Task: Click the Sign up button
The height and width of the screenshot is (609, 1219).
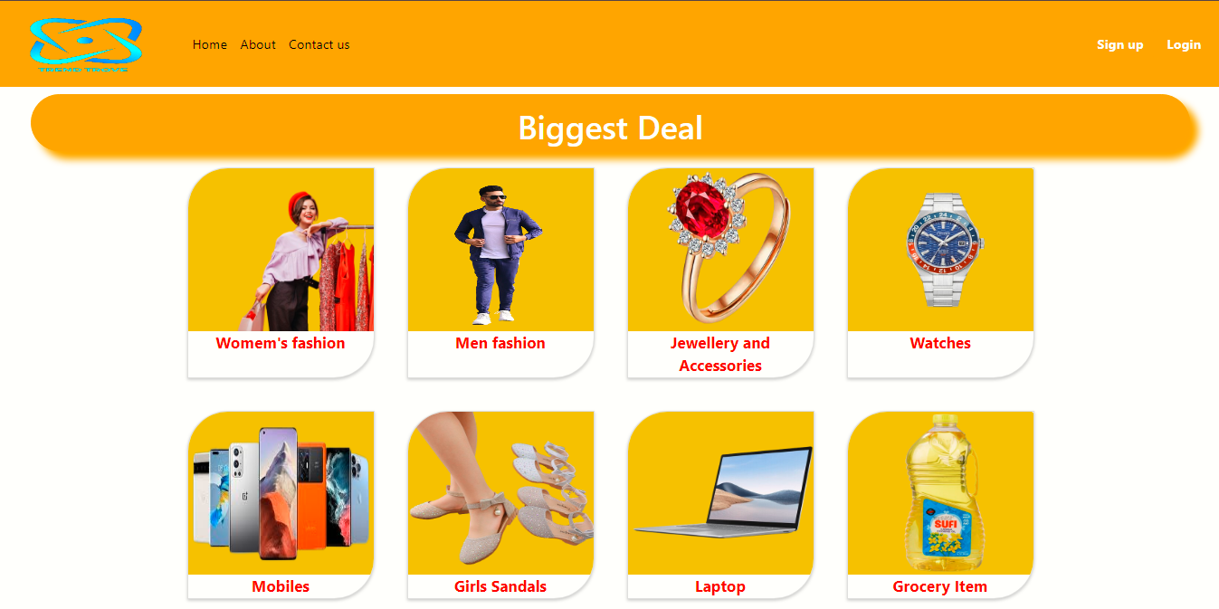Action: click(x=1120, y=44)
